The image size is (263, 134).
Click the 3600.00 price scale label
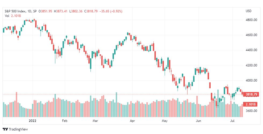[x=251, y=111]
